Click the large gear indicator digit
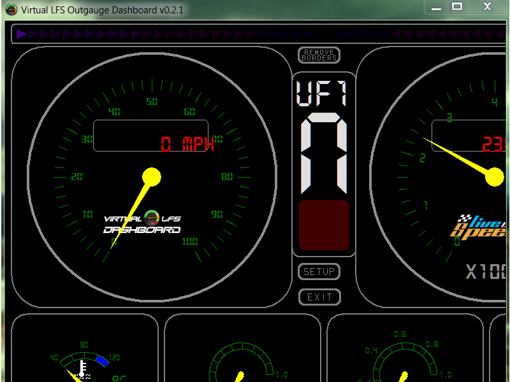This screenshot has width=510, height=382. 324,153
